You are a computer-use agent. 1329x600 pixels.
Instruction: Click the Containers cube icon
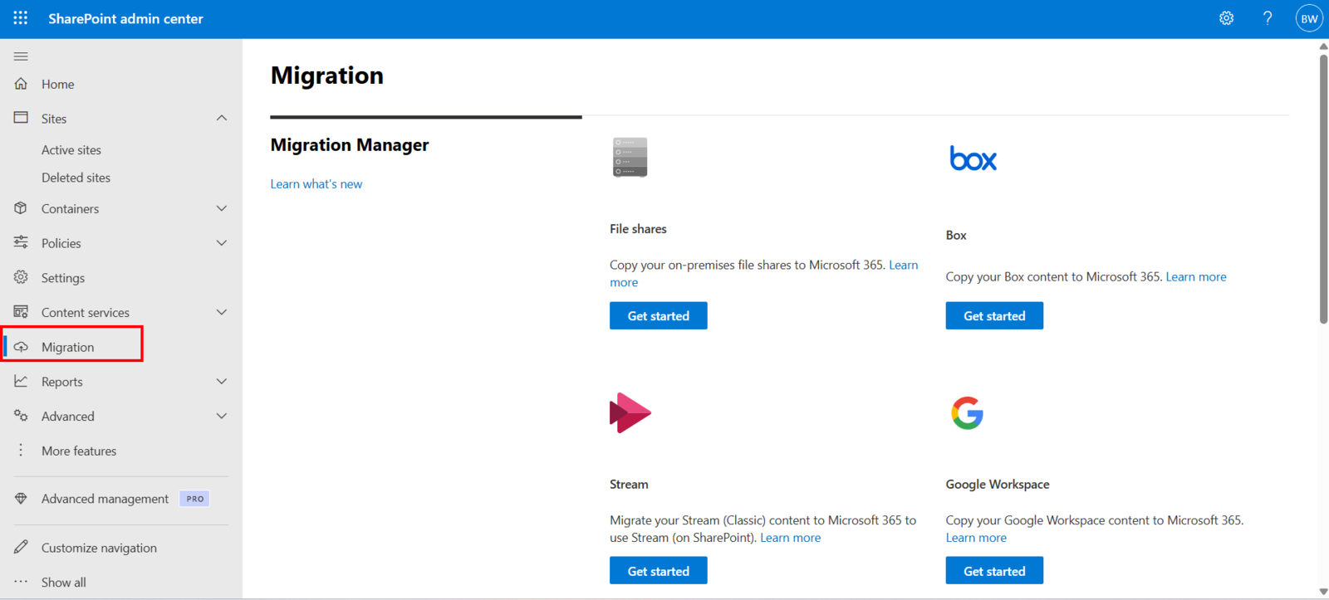[x=21, y=208]
